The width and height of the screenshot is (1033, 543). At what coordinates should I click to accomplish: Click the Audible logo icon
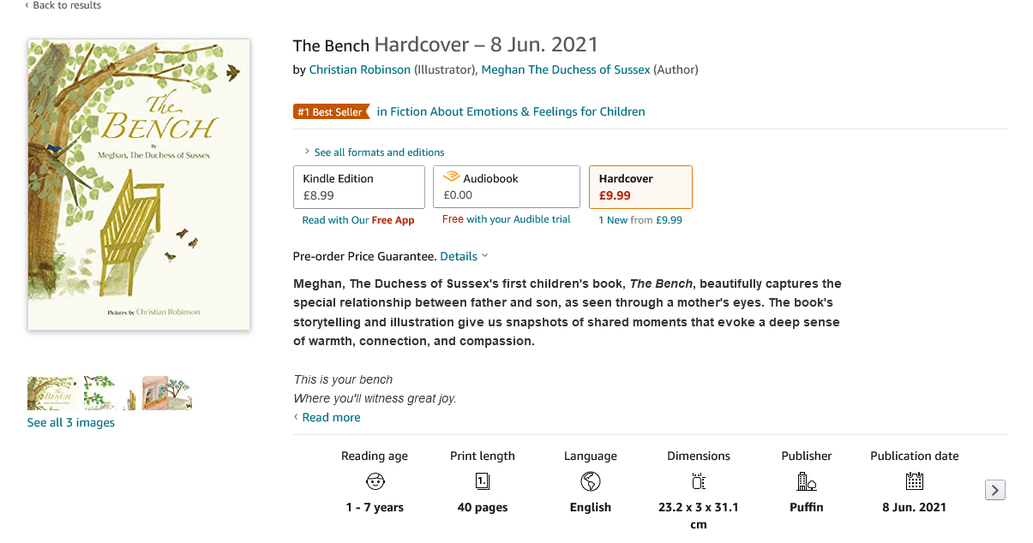[451, 177]
